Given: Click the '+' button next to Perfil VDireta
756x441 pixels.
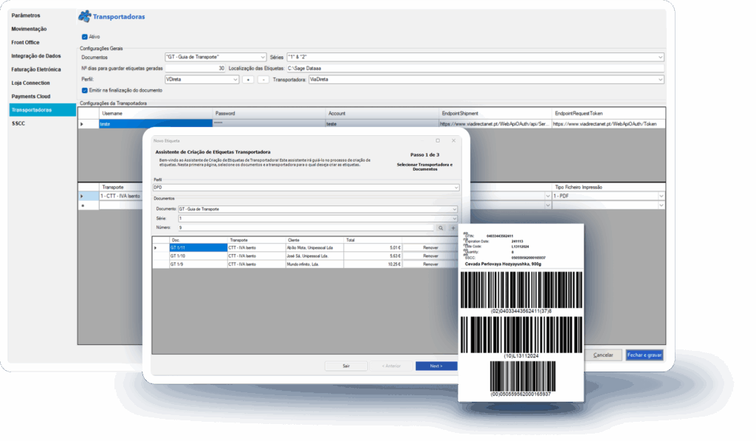Looking at the screenshot, I should pos(248,80).
